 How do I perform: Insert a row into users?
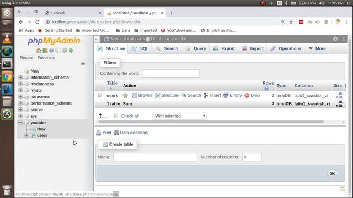[212, 95]
